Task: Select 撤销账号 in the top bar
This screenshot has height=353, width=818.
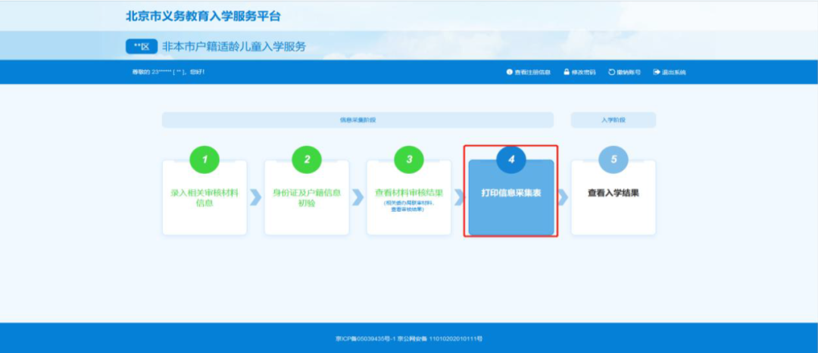Action: 624,73
